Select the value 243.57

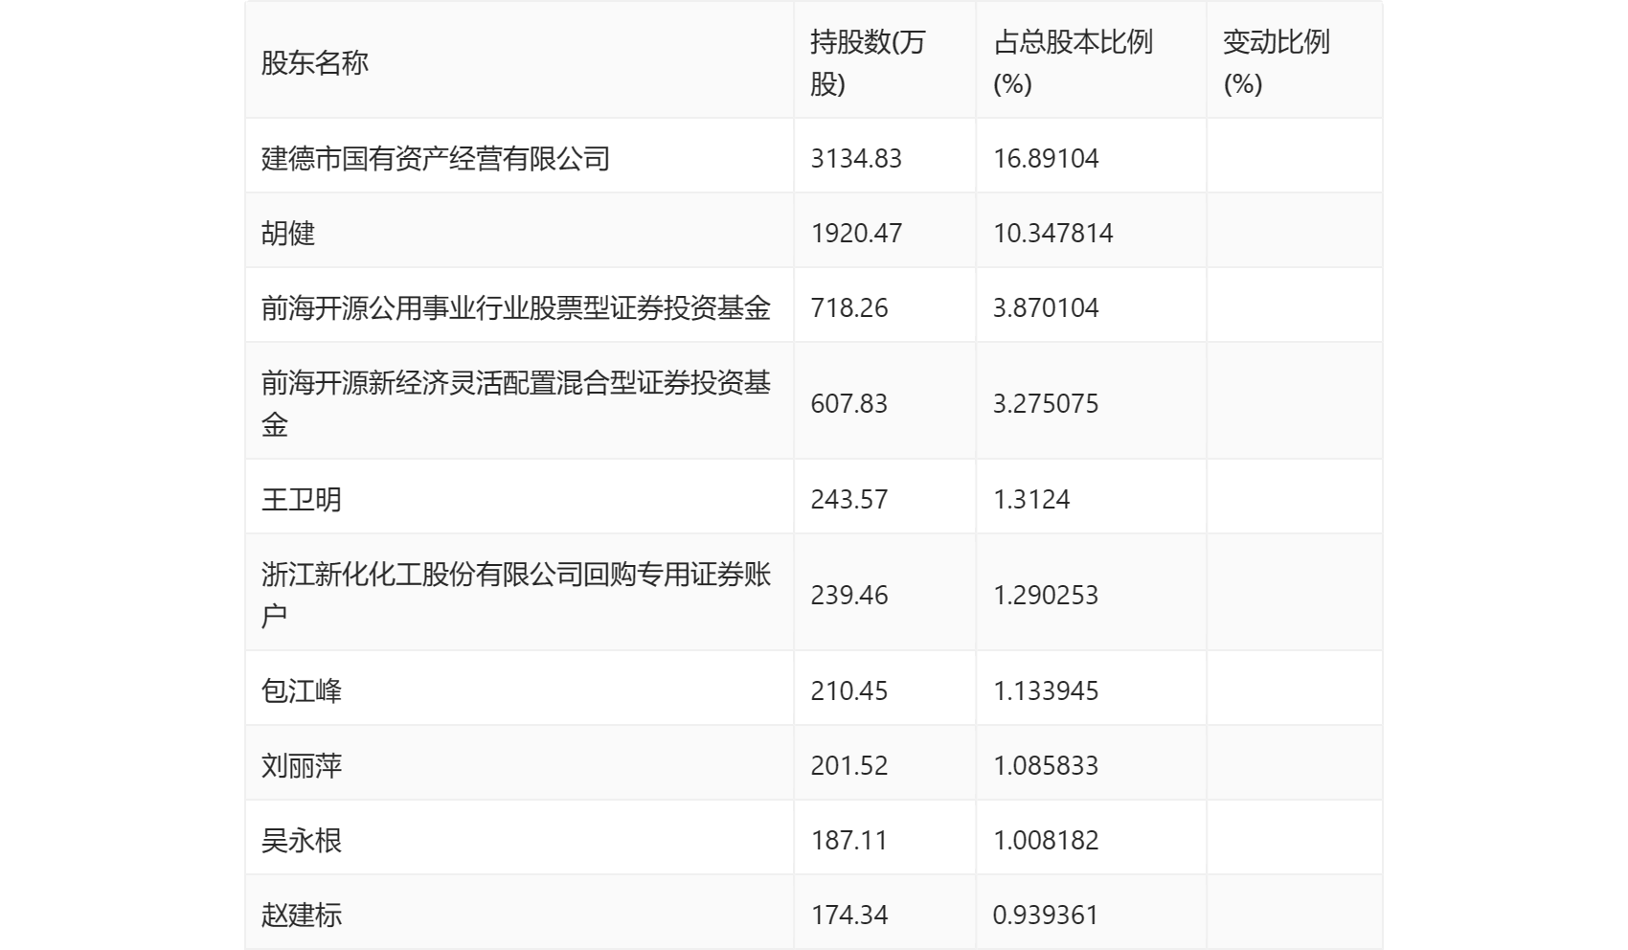coord(849,499)
